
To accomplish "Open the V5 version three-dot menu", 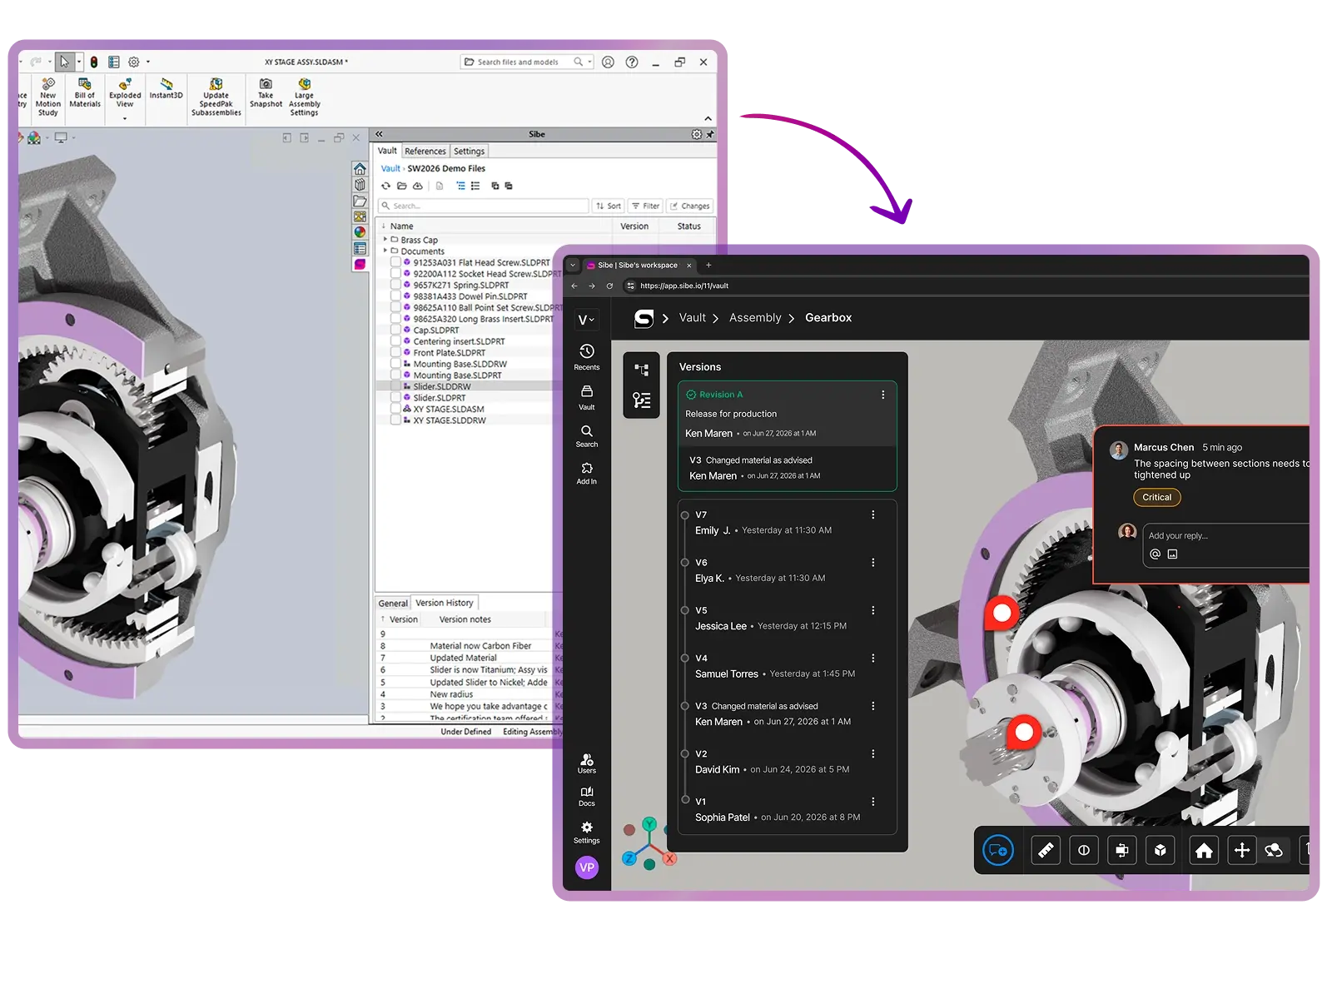I will (873, 610).
